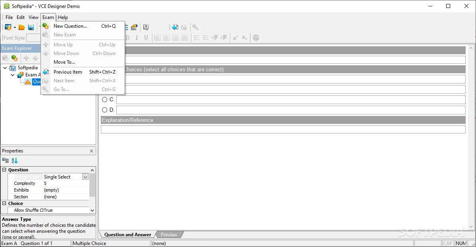Click the choice C text field
Viewport: 476px width, 247px height.
click(291, 100)
